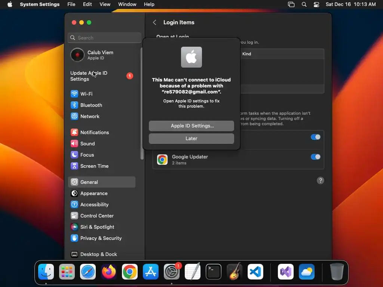Open Update Apple ID Settings notice

tap(101, 76)
